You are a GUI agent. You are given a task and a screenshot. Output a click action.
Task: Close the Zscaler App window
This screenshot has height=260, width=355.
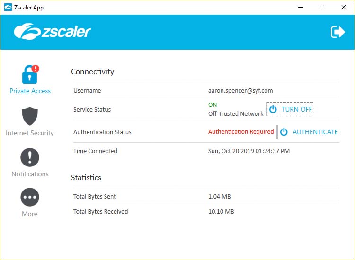[344, 7]
